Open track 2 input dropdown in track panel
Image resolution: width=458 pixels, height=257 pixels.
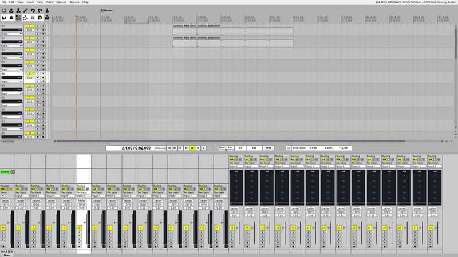(x=11, y=46)
